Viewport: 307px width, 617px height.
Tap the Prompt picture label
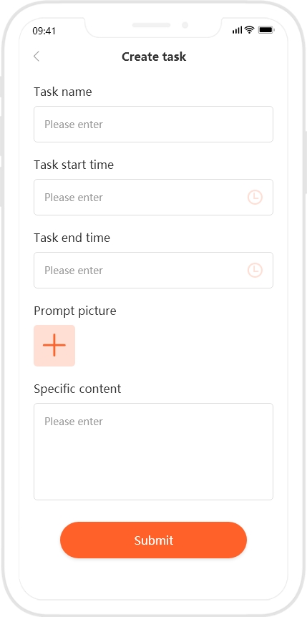[x=74, y=311]
